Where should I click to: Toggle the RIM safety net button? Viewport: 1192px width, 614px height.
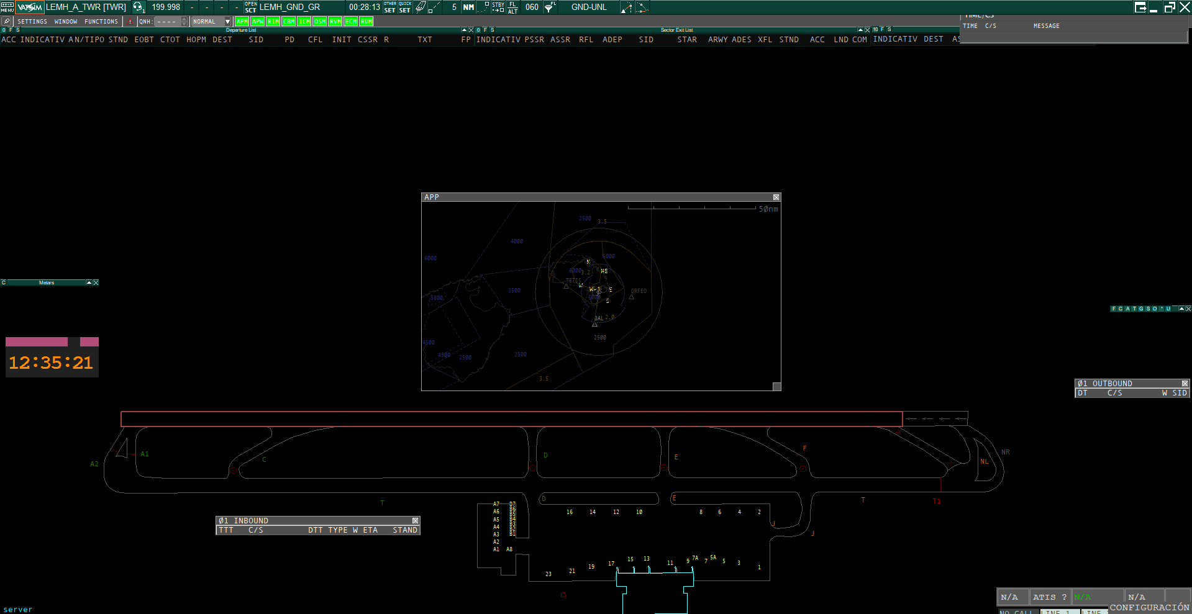(x=273, y=22)
